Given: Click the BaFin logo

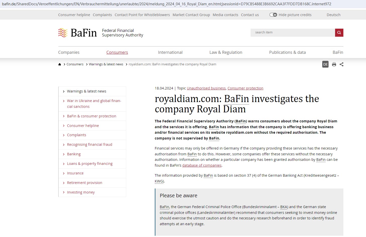Looking at the screenshot, I should (77, 33).
